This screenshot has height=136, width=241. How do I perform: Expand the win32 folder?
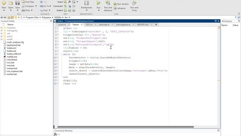coord(2,36)
